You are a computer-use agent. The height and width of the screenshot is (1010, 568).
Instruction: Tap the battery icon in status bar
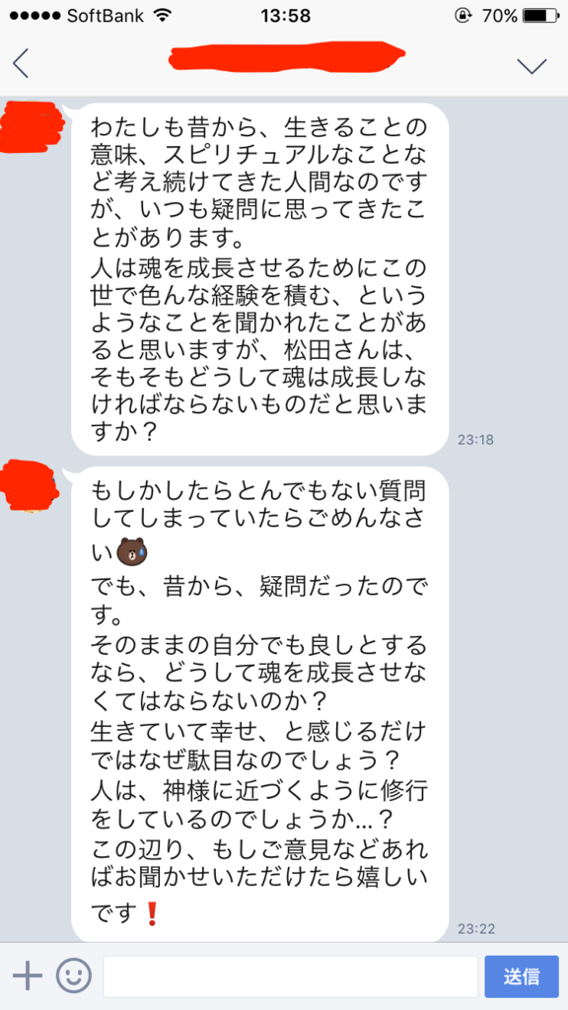[540, 16]
